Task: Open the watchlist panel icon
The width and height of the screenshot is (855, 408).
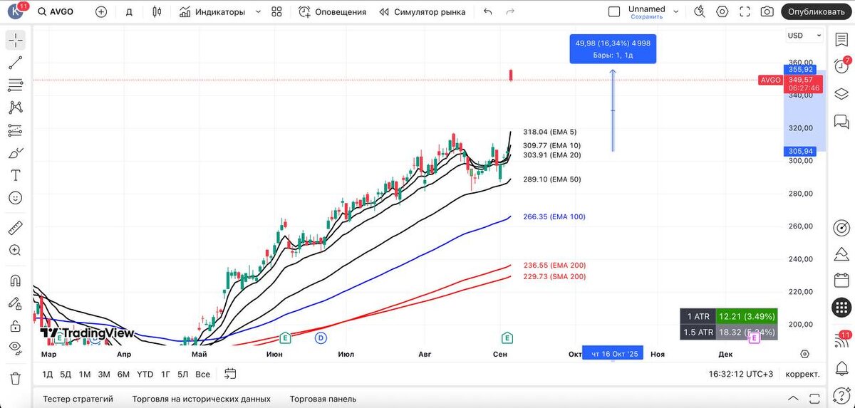Action: (841, 39)
